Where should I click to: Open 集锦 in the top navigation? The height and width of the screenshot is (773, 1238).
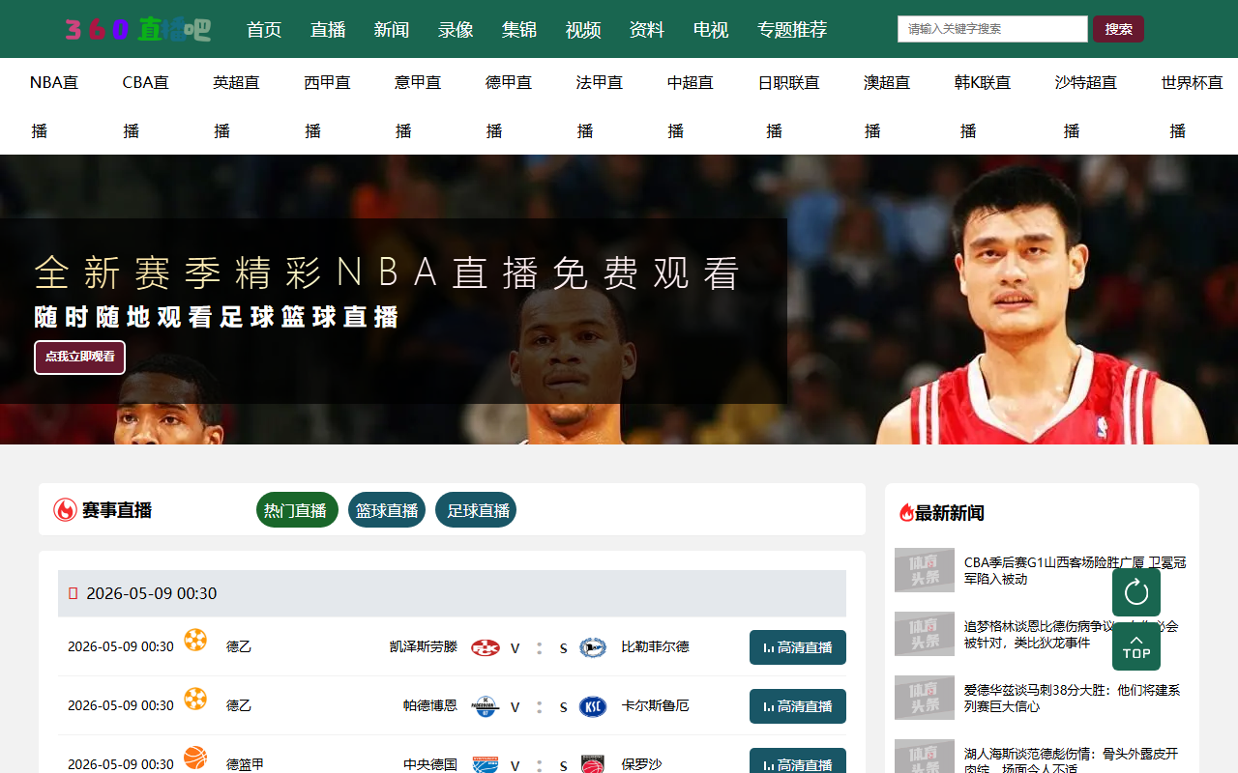(x=519, y=30)
